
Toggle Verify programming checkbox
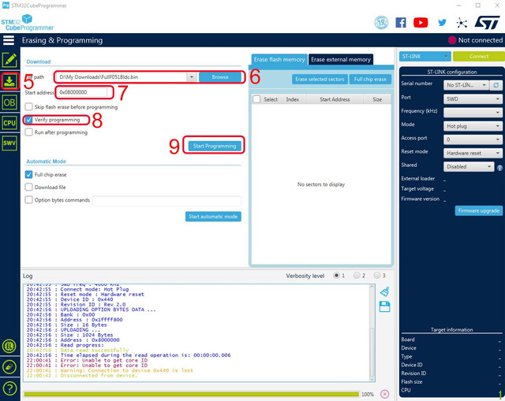click(x=28, y=120)
